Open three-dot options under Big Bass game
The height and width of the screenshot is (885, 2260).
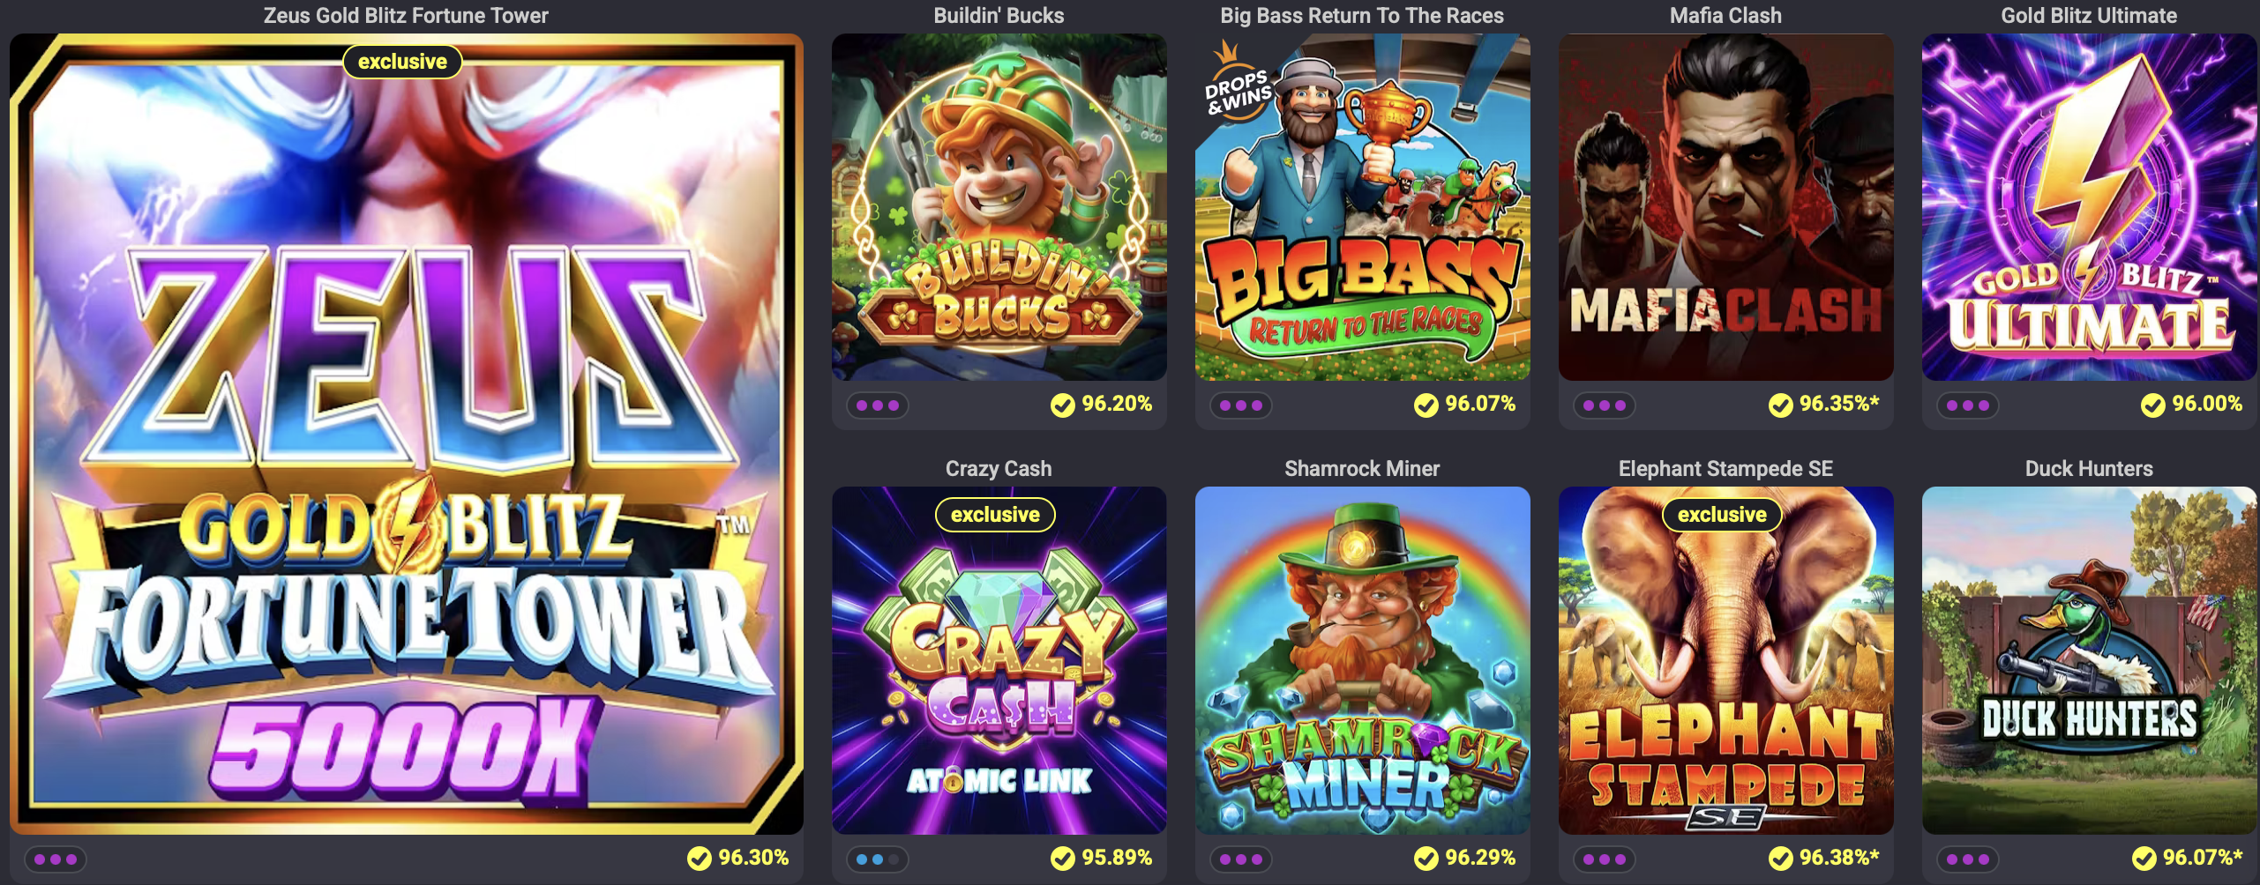point(1241,405)
